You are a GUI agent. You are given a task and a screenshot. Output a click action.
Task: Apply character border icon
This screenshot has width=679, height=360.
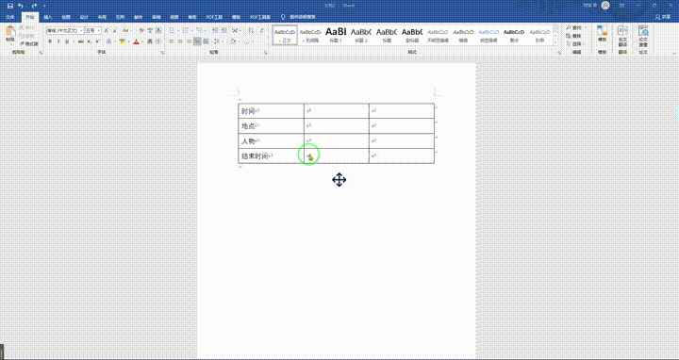pos(158,31)
